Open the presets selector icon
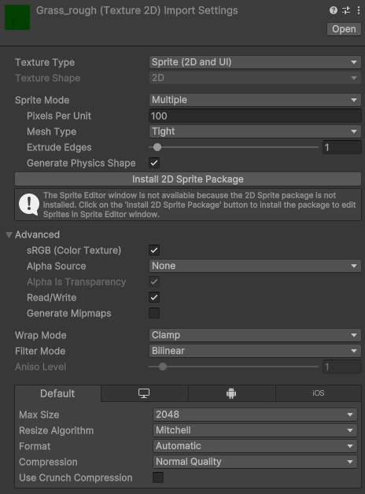 point(346,10)
